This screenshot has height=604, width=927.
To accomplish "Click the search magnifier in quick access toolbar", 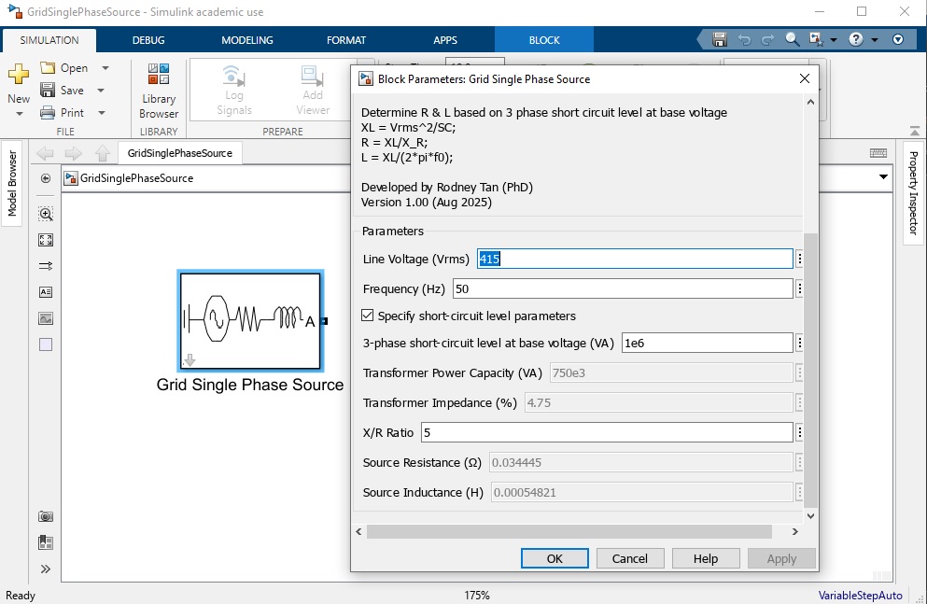I will coord(793,40).
